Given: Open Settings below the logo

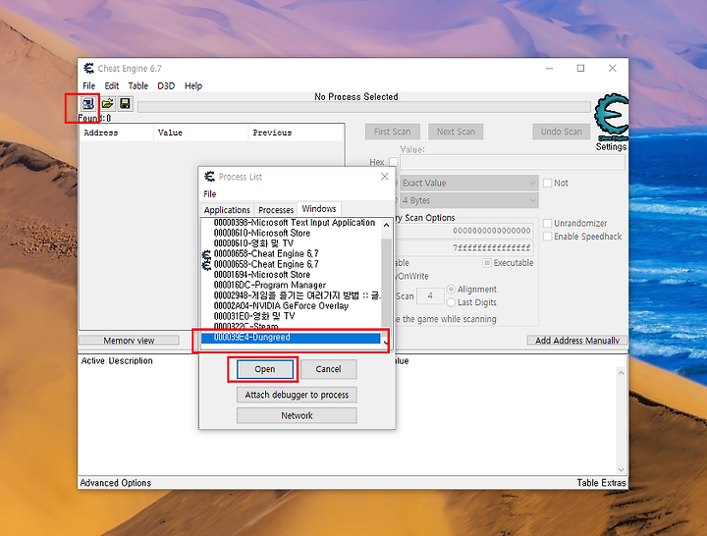Looking at the screenshot, I should (611, 147).
